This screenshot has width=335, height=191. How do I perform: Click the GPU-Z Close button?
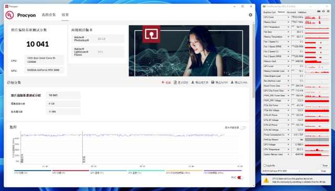(323, 171)
